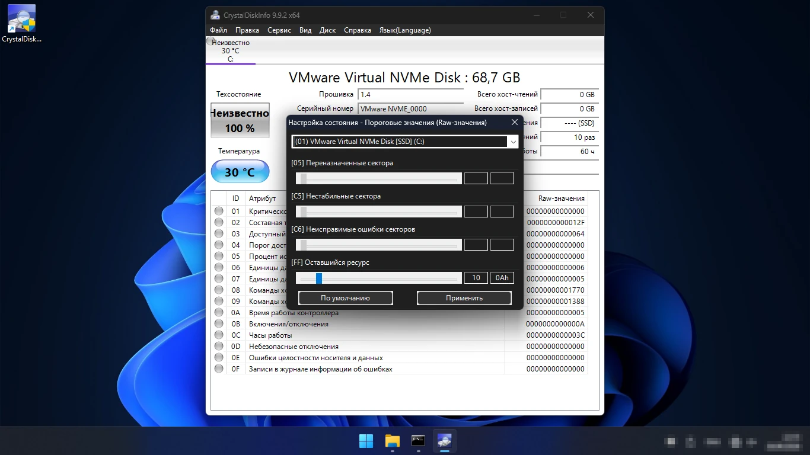Image resolution: width=810 pixels, height=455 pixels.
Task: Select the Небезопасные отключения attribute row
Action: [x=400, y=347]
